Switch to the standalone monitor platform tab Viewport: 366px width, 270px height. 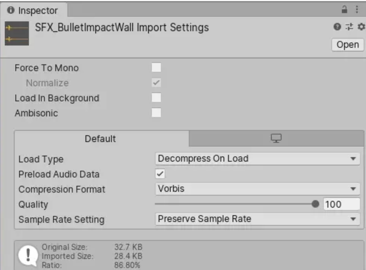point(276,139)
